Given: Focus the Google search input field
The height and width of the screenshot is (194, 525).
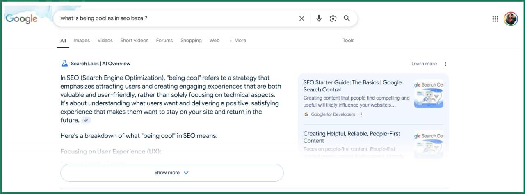Looking at the screenshot, I should tap(176, 18).
